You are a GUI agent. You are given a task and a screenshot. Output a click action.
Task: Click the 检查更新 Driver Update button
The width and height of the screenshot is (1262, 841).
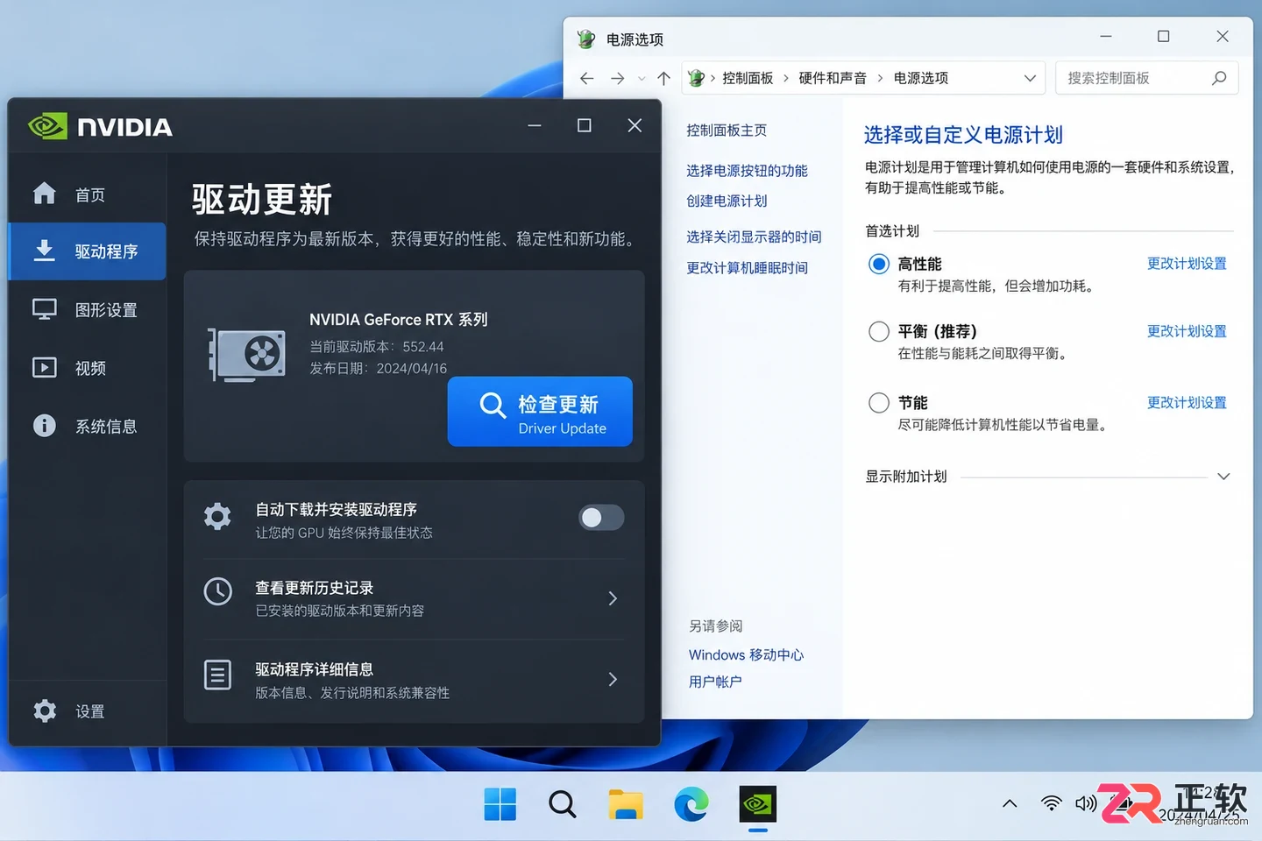pyautogui.click(x=540, y=412)
